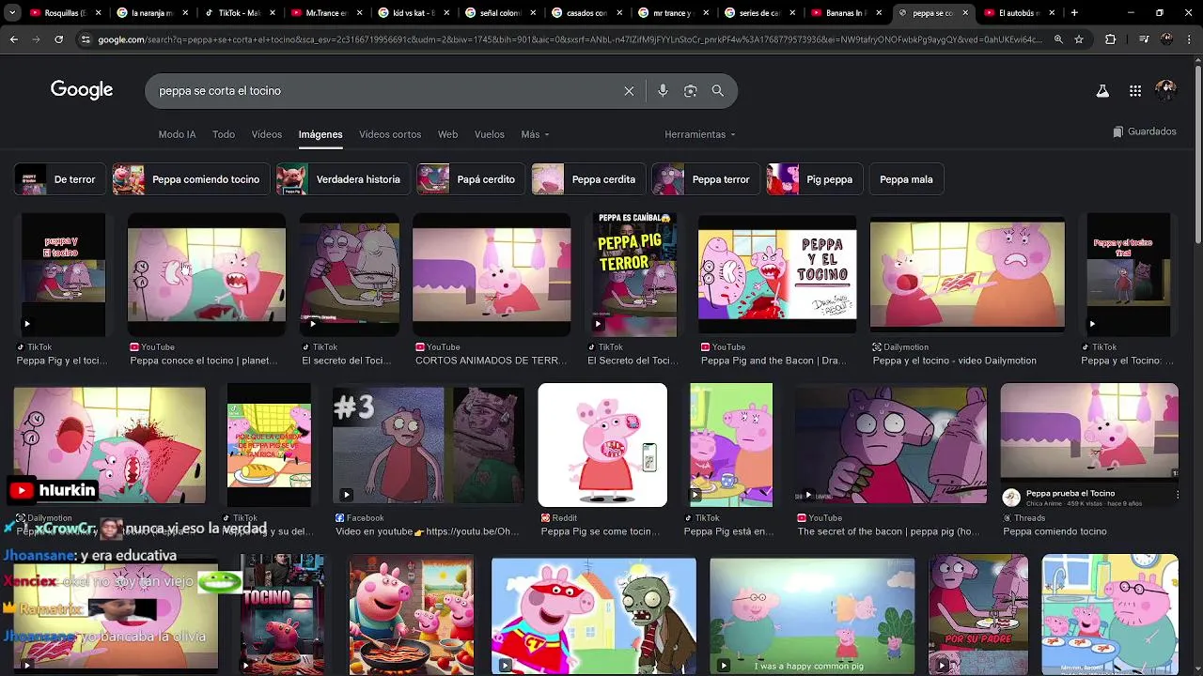This screenshot has width=1203, height=676.
Task: Open superhero Peppa with zombie thumbnail
Action: coord(594,616)
